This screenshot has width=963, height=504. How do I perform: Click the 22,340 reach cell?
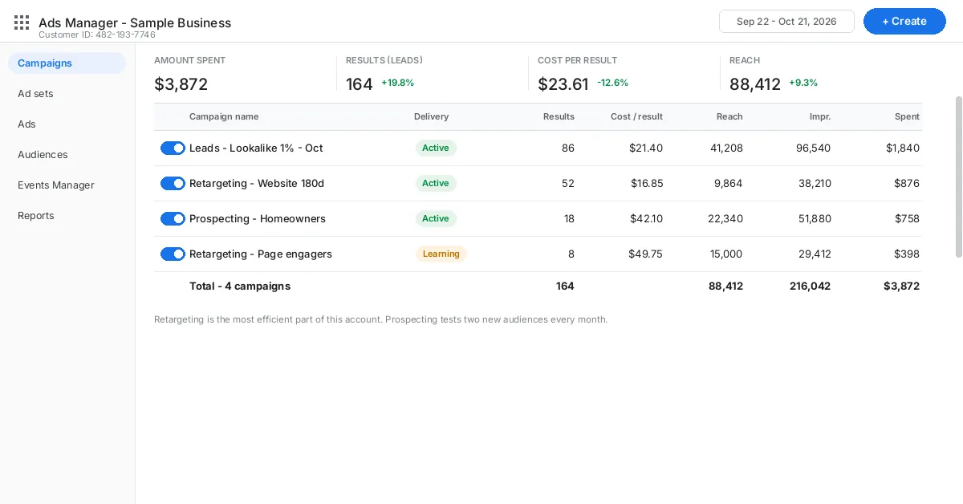pyautogui.click(x=725, y=219)
